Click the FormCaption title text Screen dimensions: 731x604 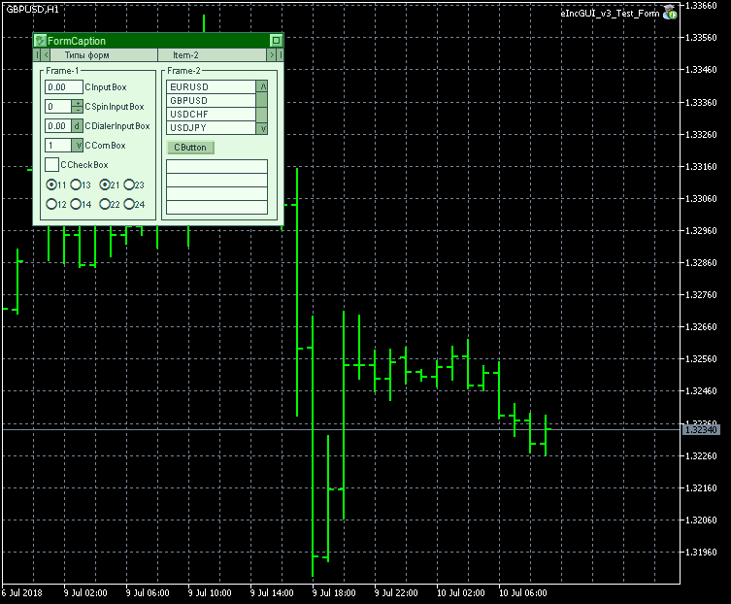(x=77, y=41)
